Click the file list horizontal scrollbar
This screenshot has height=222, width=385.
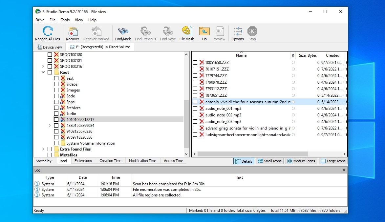[x=253, y=154]
